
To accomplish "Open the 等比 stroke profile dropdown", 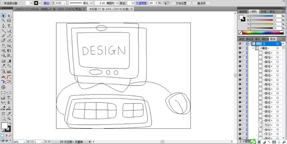I will [91, 3].
